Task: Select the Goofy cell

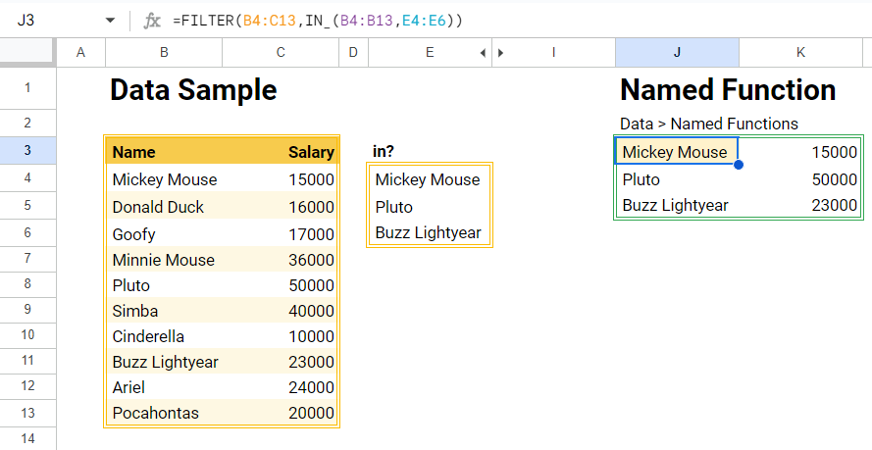Action: coord(164,233)
